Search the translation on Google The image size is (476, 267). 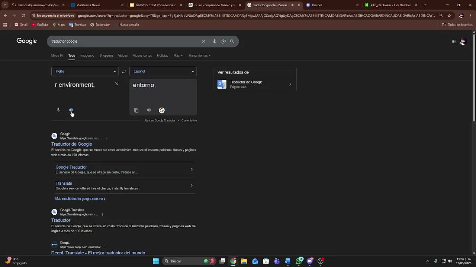[x=162, y=110]
